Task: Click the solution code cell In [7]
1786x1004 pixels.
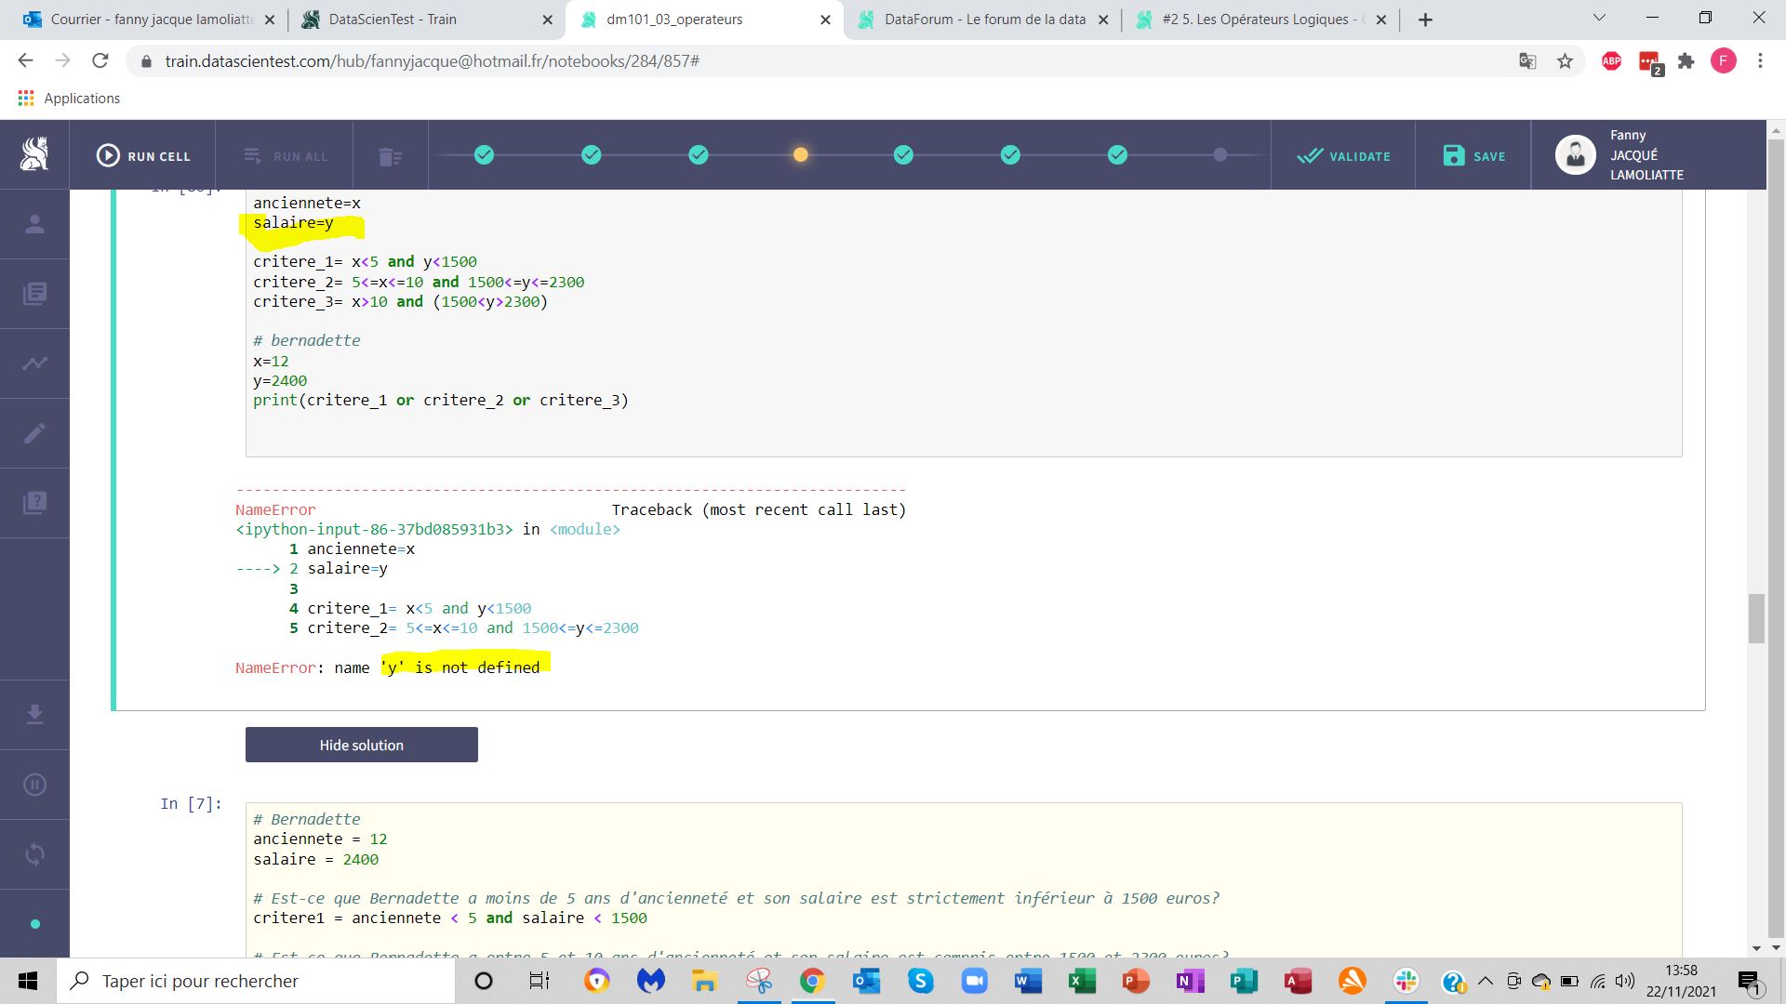Action: (963, 880)
